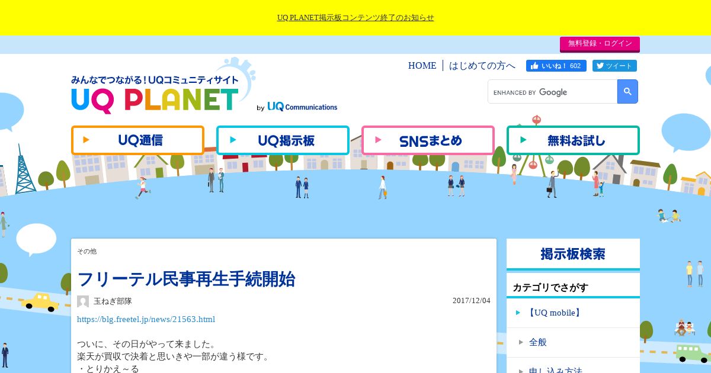Open the はじめての方へ link

coord(482,66)
